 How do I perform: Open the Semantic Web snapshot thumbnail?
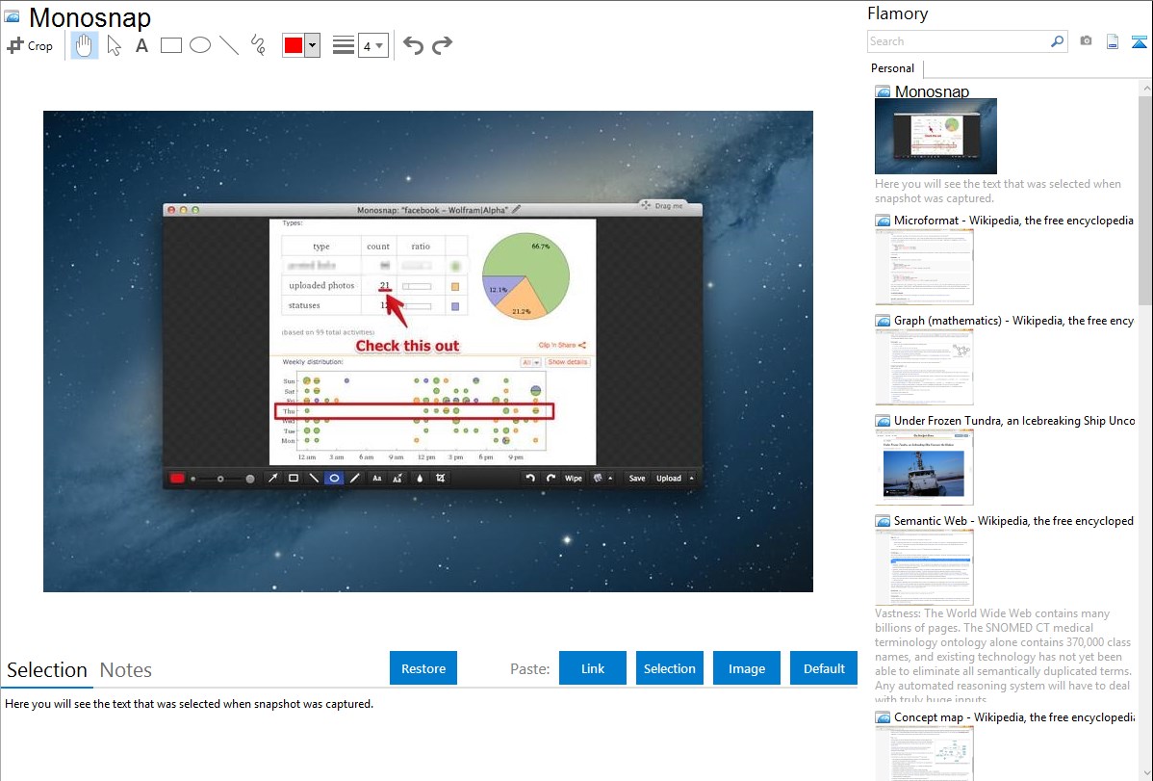(x=924, y=567)
